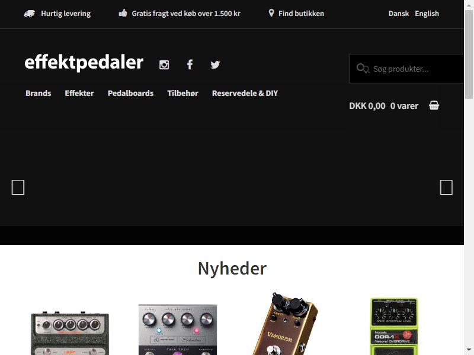This screenshot has height=355, width=474.
Task: Open the Facebook icon link
Action: pos(190,64)
